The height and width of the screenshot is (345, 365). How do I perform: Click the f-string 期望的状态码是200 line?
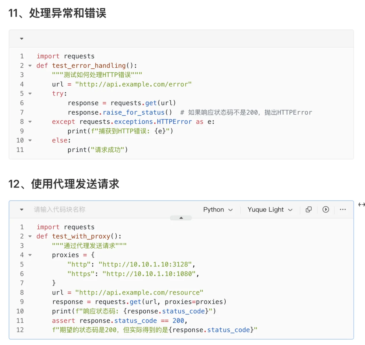click(155, 330)
